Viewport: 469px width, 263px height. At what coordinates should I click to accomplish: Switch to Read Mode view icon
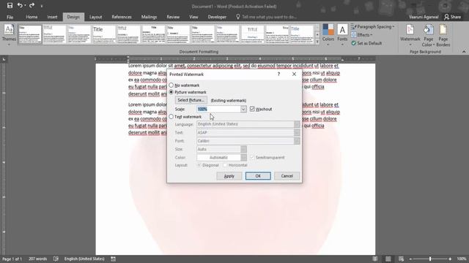click(374, 259)
